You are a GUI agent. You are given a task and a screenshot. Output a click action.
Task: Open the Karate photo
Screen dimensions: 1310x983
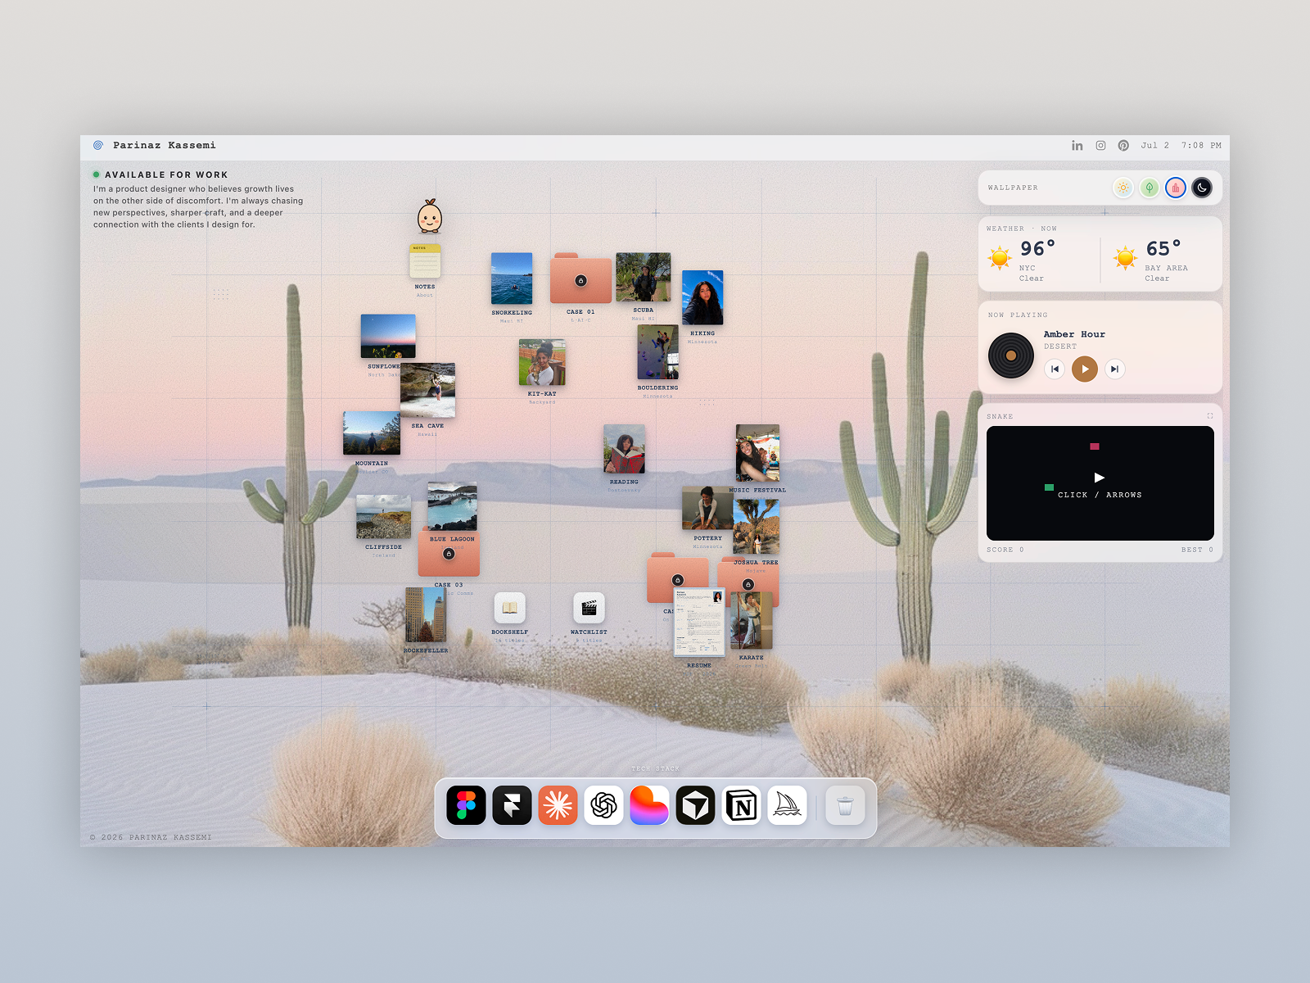(752, 621)
